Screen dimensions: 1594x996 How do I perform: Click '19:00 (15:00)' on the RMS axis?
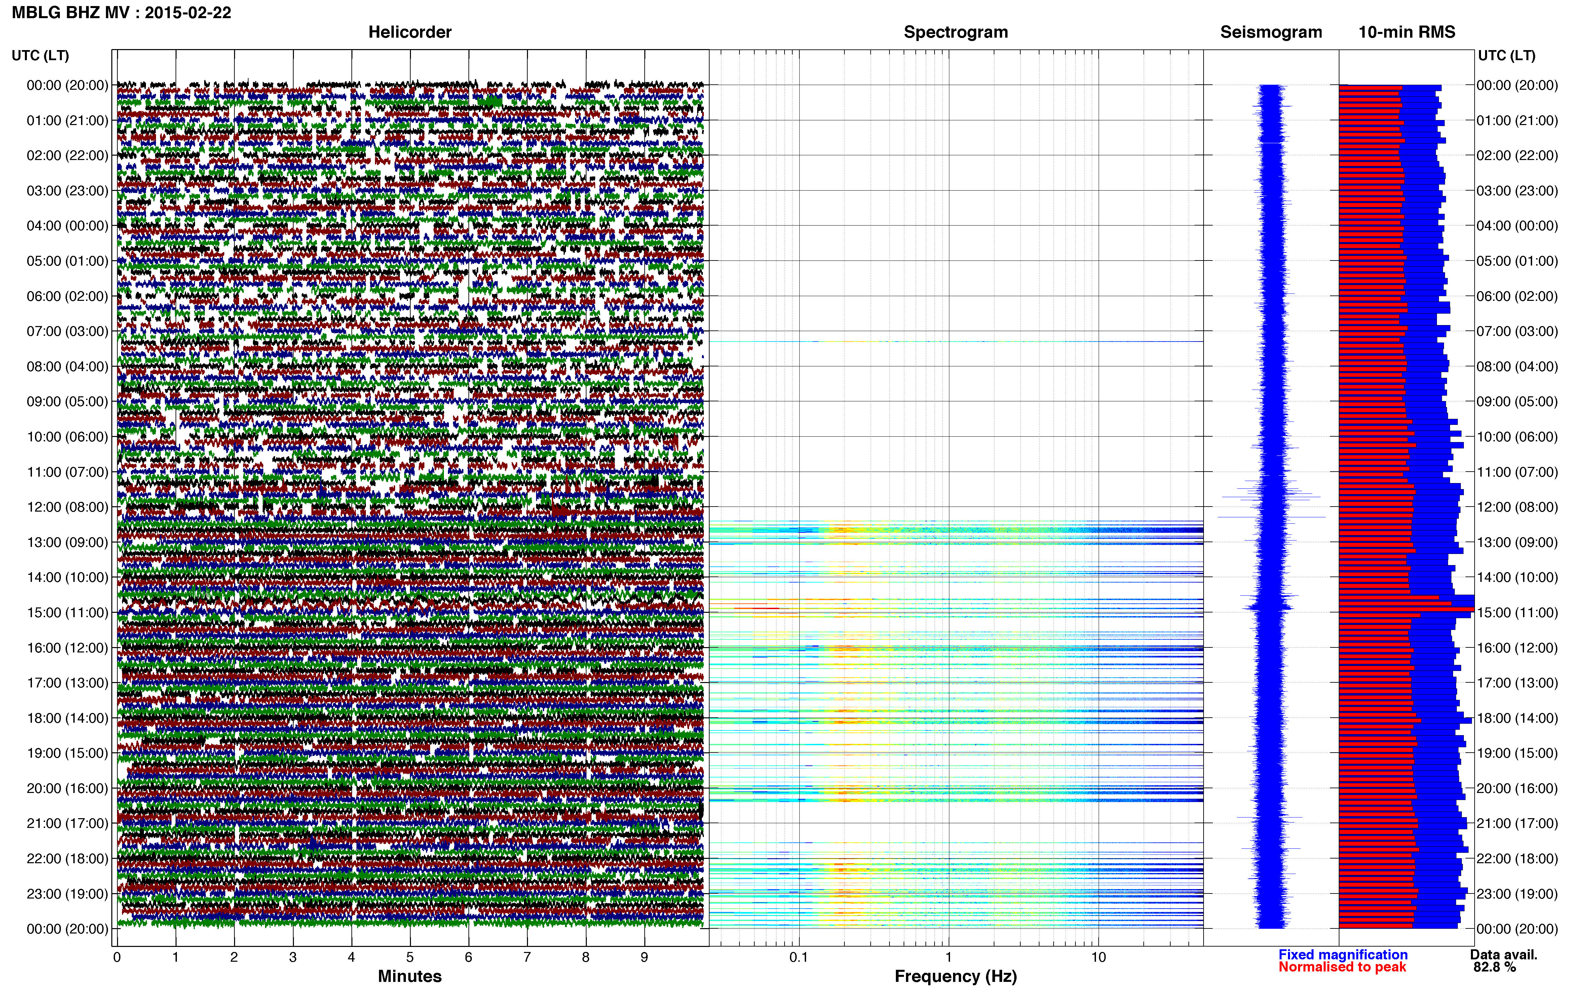[x=1517, y=753]
